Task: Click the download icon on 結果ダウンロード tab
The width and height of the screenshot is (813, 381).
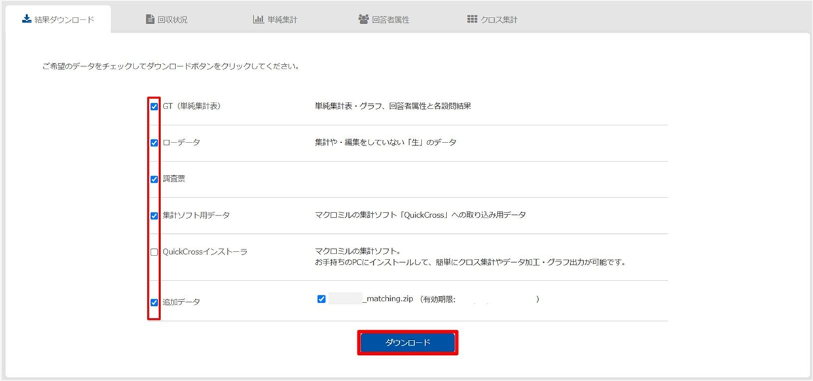Action: click(27, 19)
